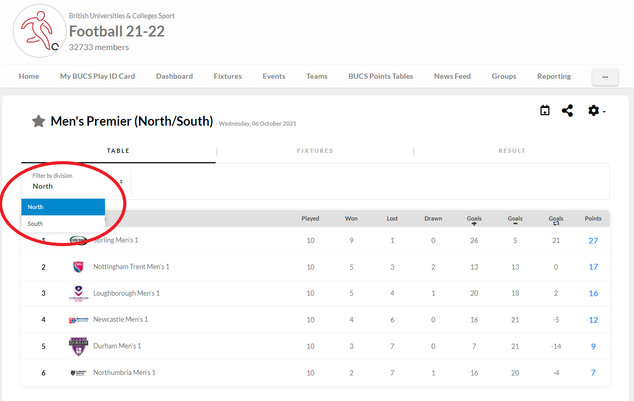
Task: Select North in division dropdown list
Action: tap(63, 207)
